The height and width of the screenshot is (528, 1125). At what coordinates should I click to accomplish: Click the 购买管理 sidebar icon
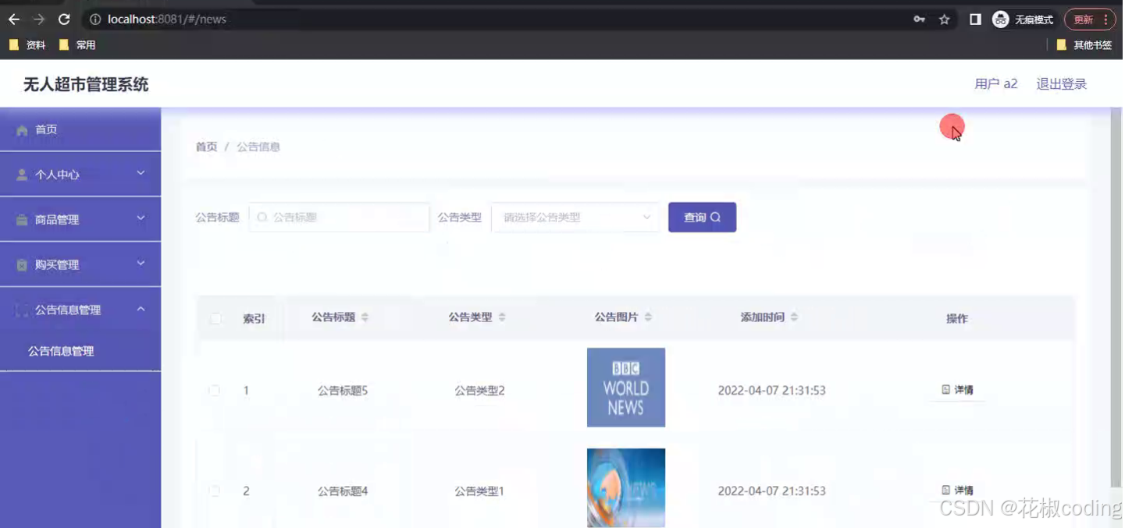click(x=23, y=264)
